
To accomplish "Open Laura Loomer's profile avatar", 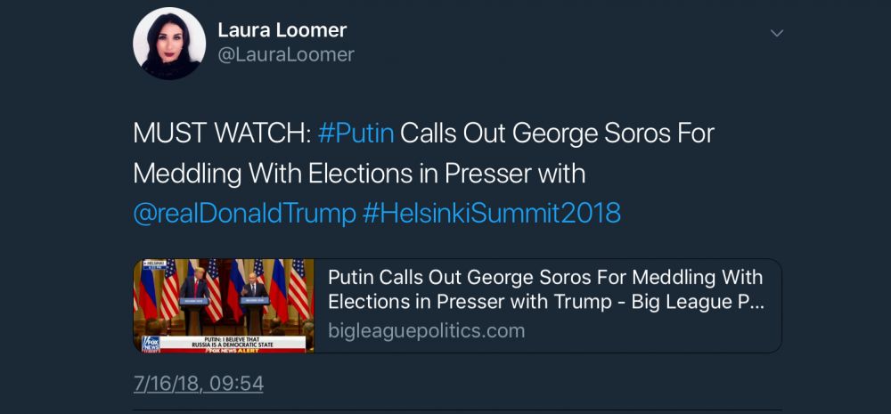I will point(169,43).
